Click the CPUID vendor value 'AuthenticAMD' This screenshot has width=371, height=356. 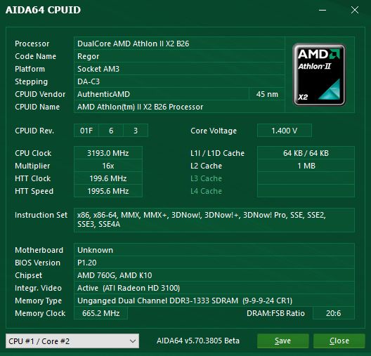[103, 94]
